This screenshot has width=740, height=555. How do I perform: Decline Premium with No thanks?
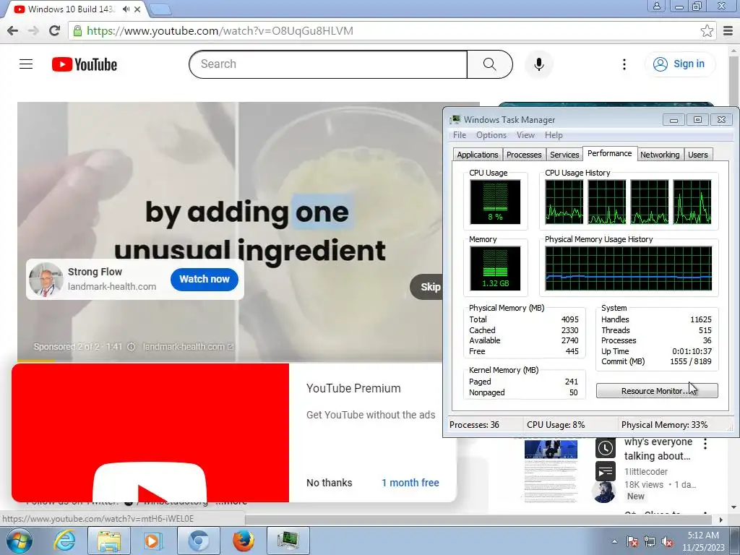pyautogui.click(x=330, y=483)
